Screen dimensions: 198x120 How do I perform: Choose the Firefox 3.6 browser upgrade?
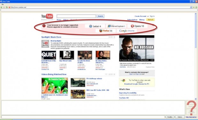(x=106, y=31)
